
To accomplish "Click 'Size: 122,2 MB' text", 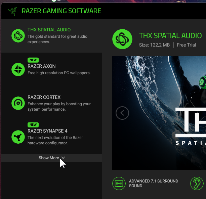I will pos(154,45).
